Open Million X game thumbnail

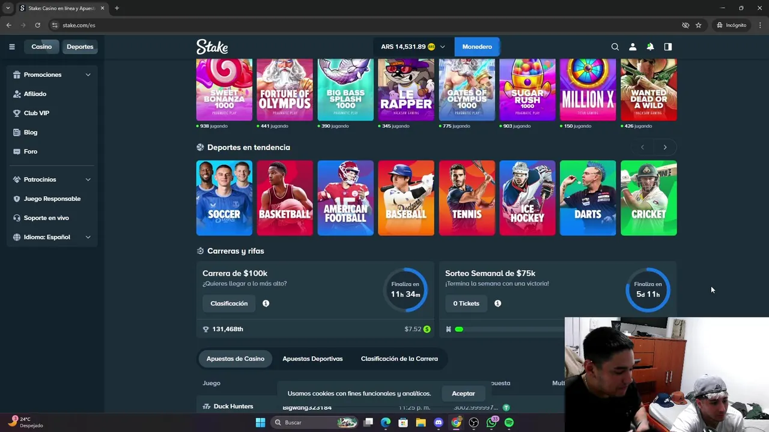[588, 89]
